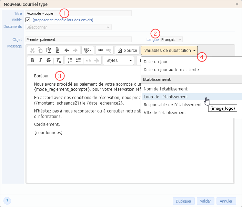Click the Undo arrow icon

[x=67, y=50]
